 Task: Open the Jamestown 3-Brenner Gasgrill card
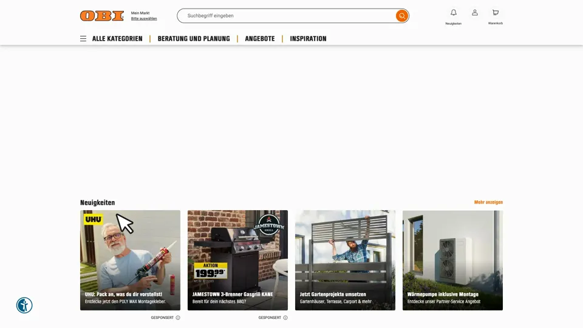point(237,261)
